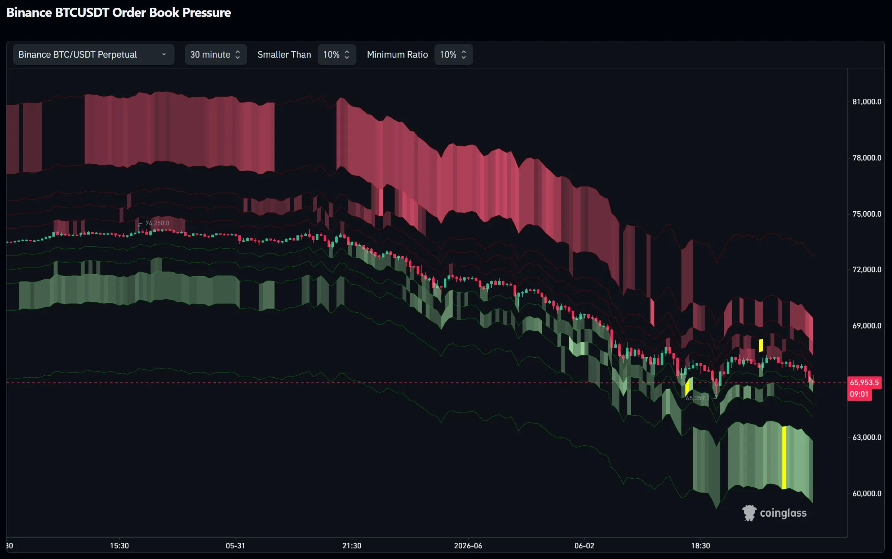Viewport: 892px width, 559px height.
Task: Click the page title Binance BTCUSDT Order Book Pressure
Action: 119,12
